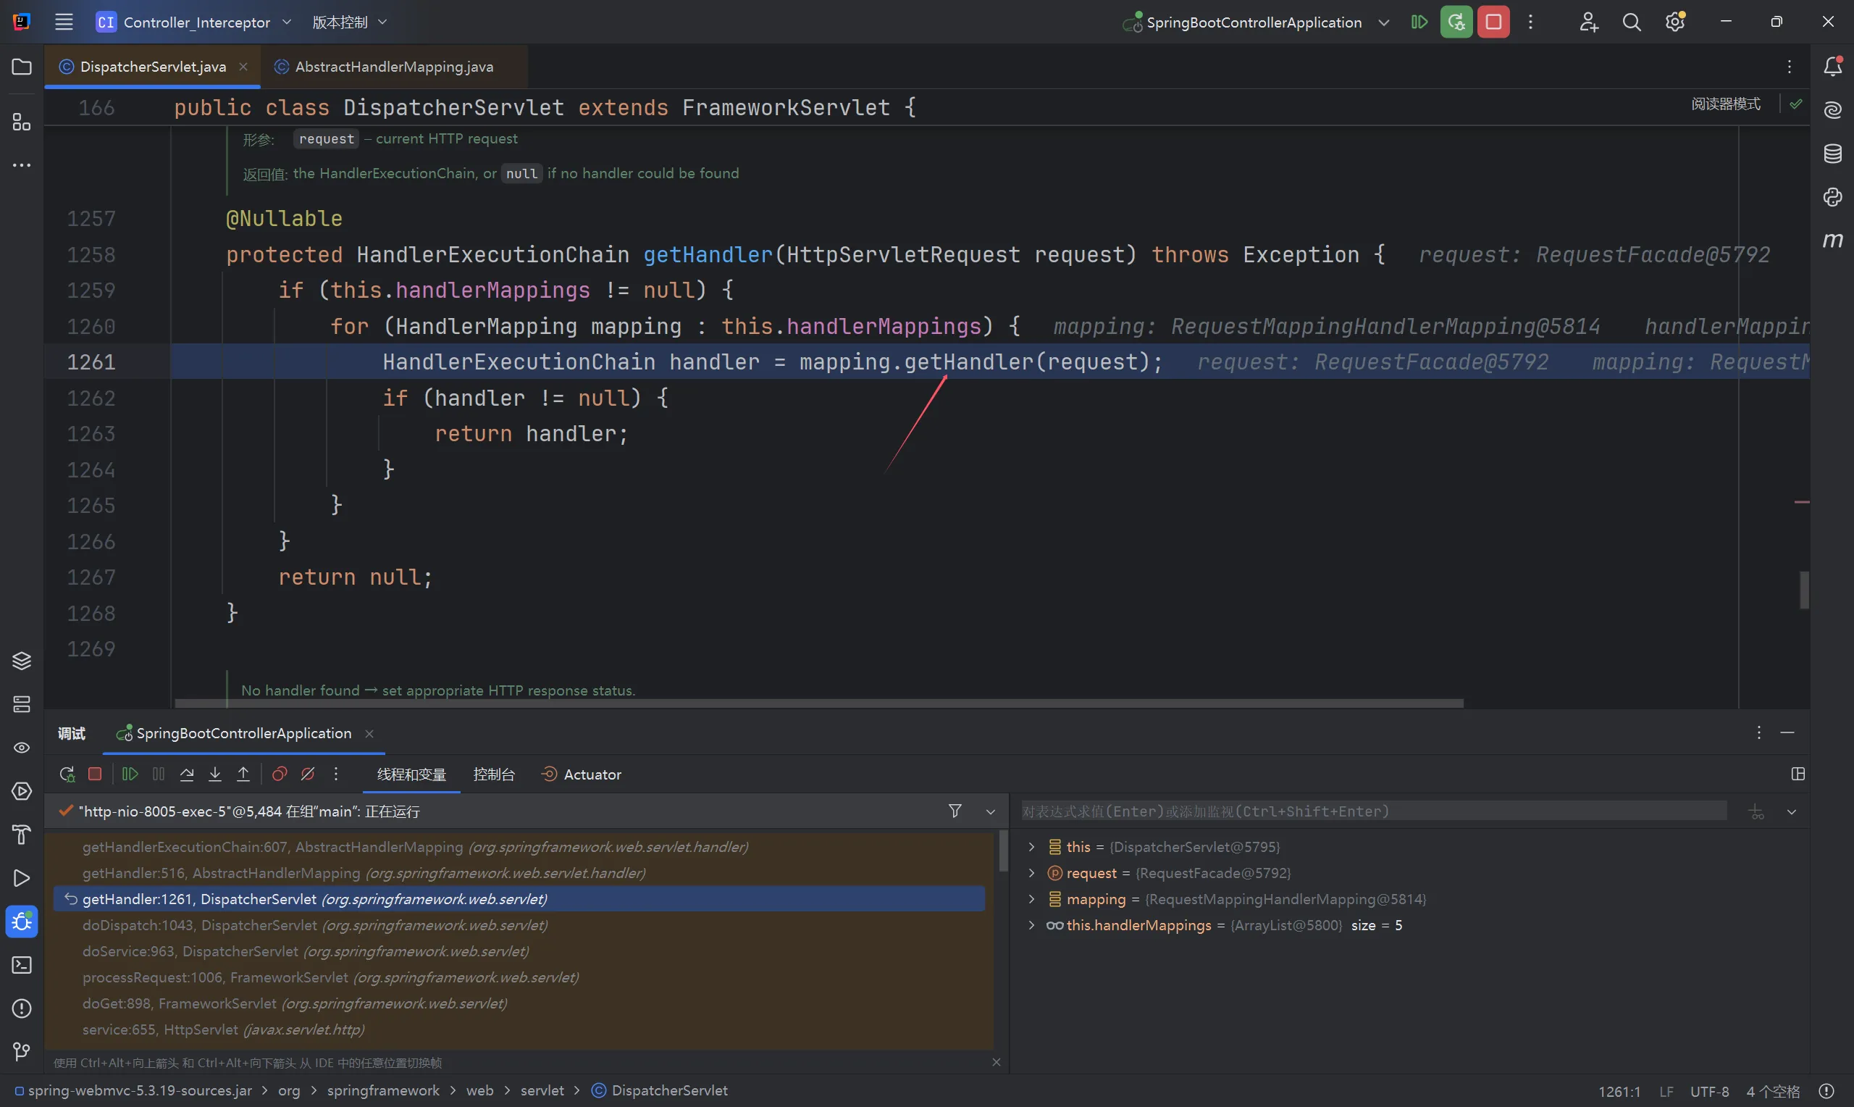This screenshot has height=1107, width=1854.
Task: Open the Services tool window
Action: click(x=22, y=791)
